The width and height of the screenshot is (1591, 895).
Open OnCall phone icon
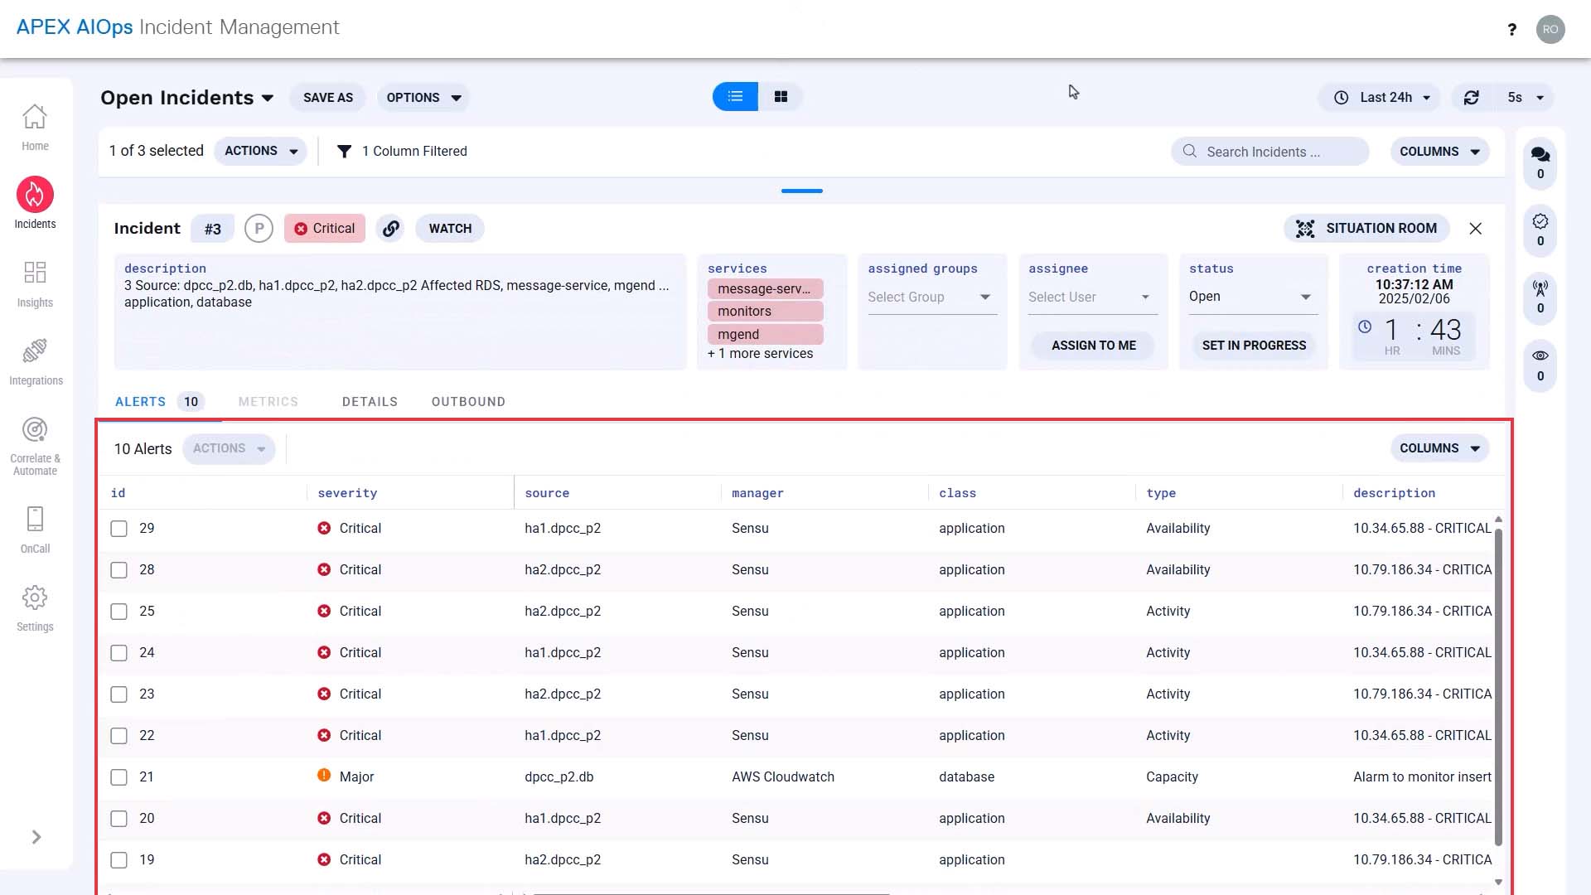[x=35, y=519]
